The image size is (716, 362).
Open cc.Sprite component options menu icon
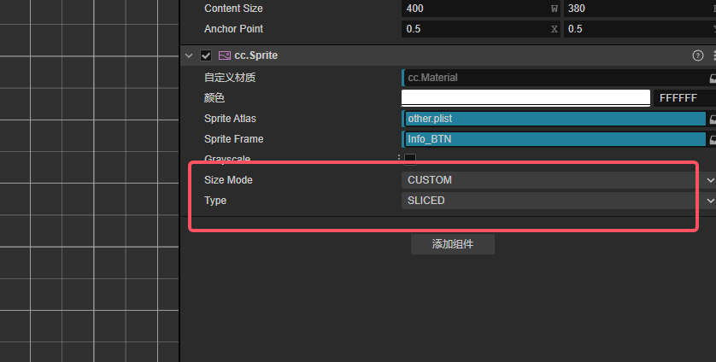pos(713,55)
